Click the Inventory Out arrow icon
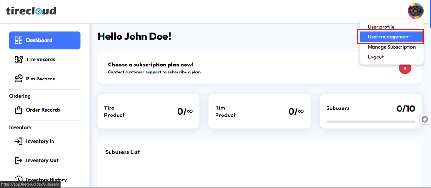This screenshot has height=188, width=431. [x=19, y=160]
